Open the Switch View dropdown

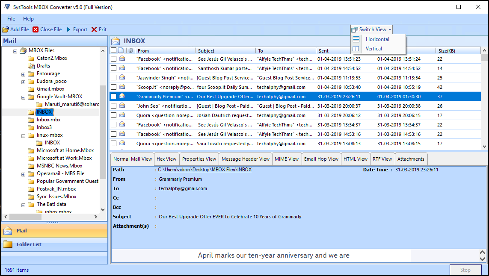click(x=371, y=29)
